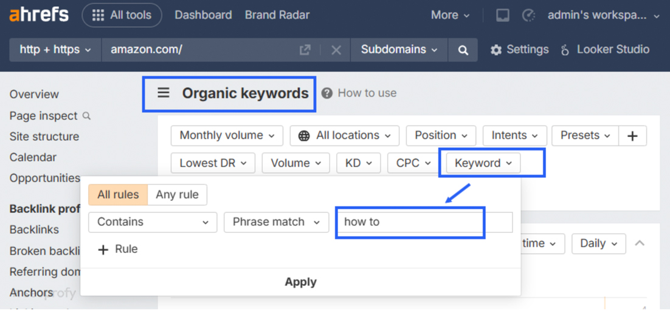
Task: Click the Page inspect magnifier icon
Action: [87, 116]
